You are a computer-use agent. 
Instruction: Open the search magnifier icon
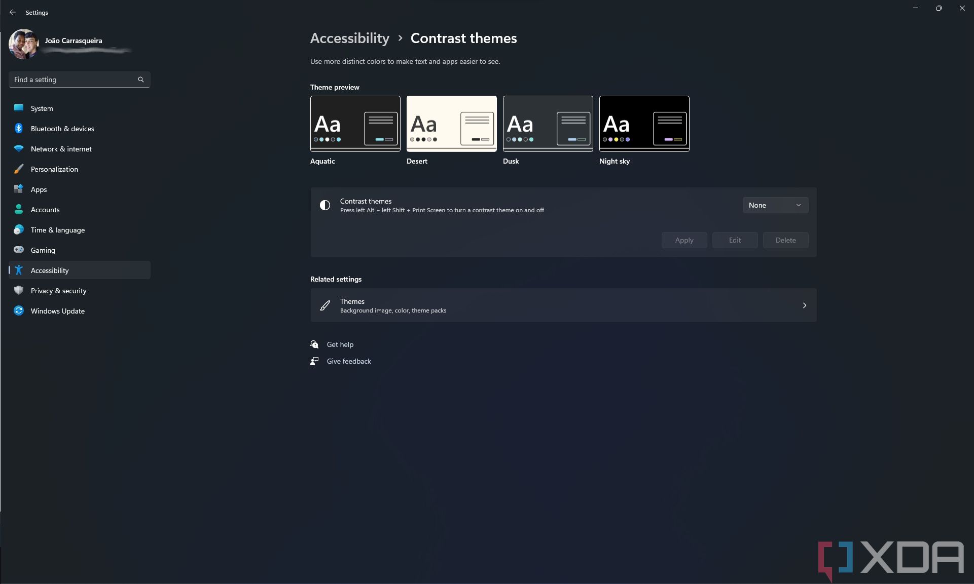pyautogui.click(x=140, y=80)
